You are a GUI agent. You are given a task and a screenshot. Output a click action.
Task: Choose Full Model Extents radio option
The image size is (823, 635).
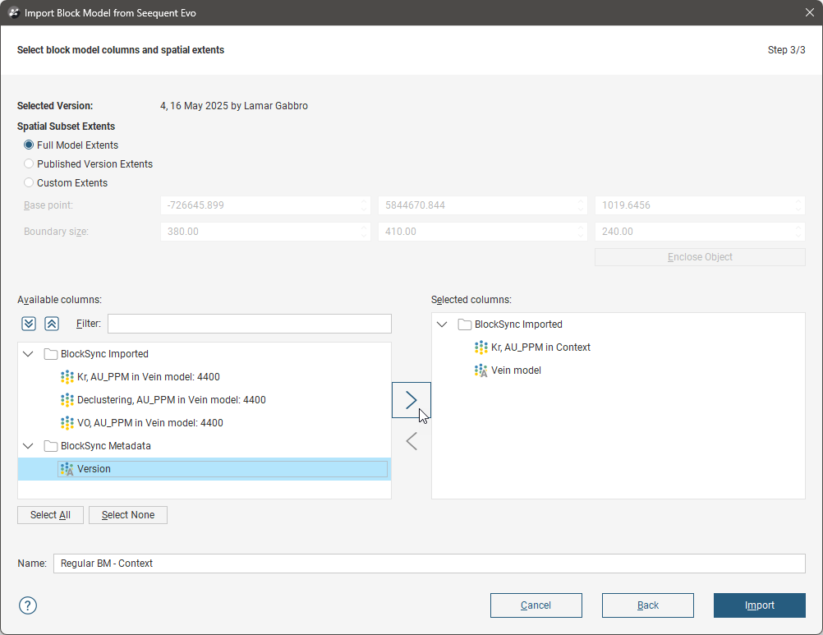coord(30,145)
